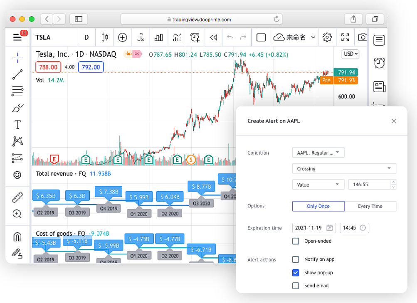Take a snapshot with camera icon
This screenshot has height=303, width=417.
point(362,37)
